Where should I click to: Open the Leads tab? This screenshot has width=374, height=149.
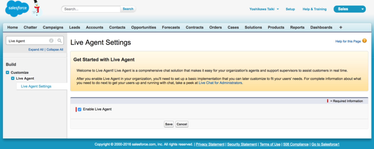click(x=75, y=27)
